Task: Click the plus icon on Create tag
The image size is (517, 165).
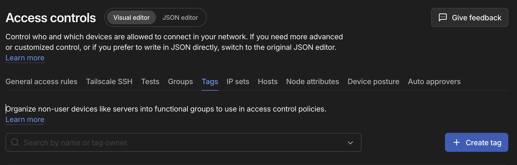Action: coord(456,142)
